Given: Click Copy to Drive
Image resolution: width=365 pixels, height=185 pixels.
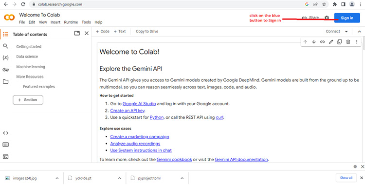Looking at the screenshot, I should coord(147,32).
